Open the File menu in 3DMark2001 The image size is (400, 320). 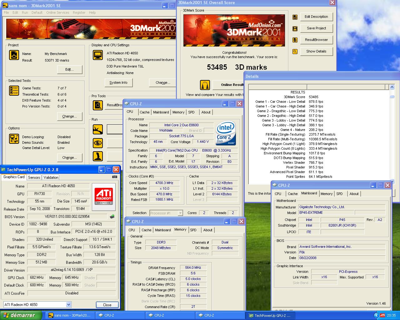point(6,12)
